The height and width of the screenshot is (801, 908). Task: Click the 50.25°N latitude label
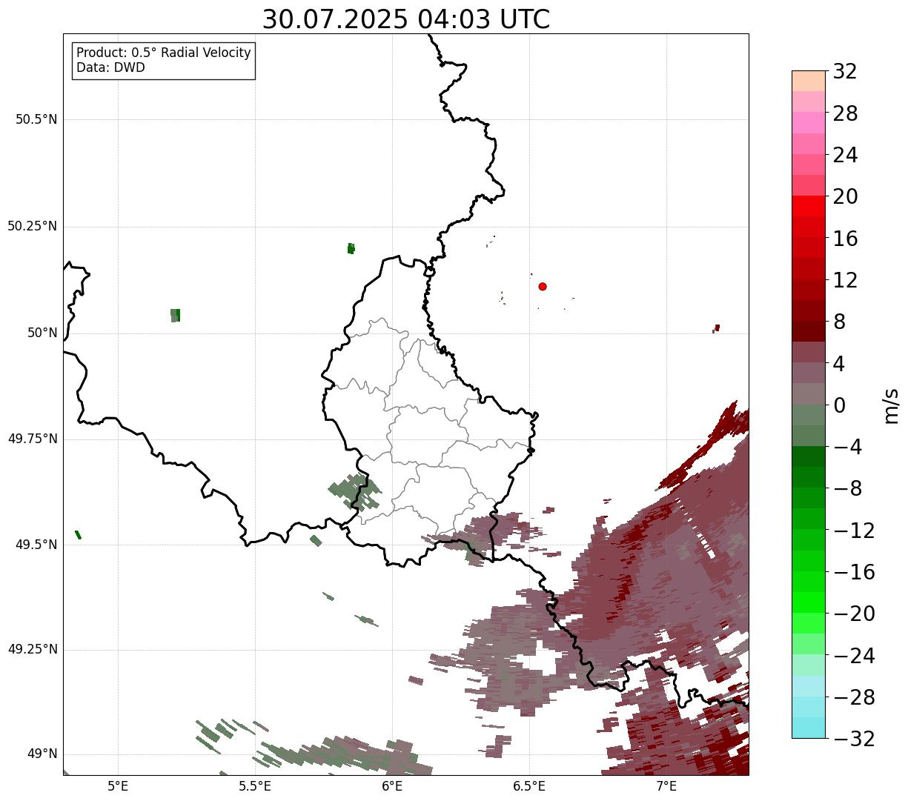[x=33, y=226]
